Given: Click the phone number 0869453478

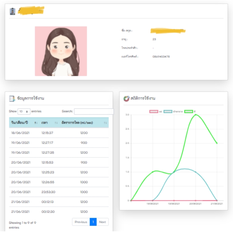Looking at the screenshot, I should tap(161, 56).
